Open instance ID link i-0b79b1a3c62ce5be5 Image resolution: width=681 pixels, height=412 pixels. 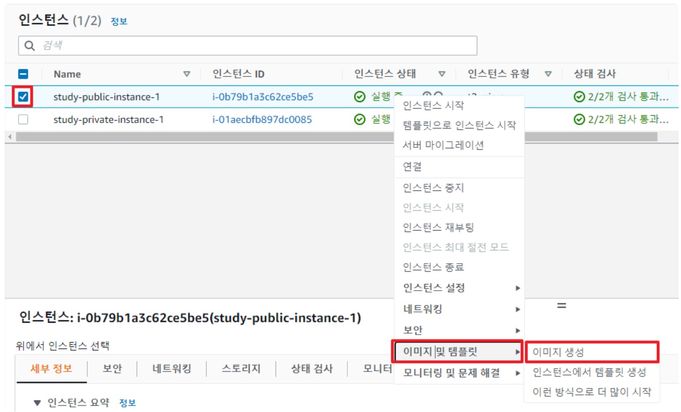coord(263,97)
